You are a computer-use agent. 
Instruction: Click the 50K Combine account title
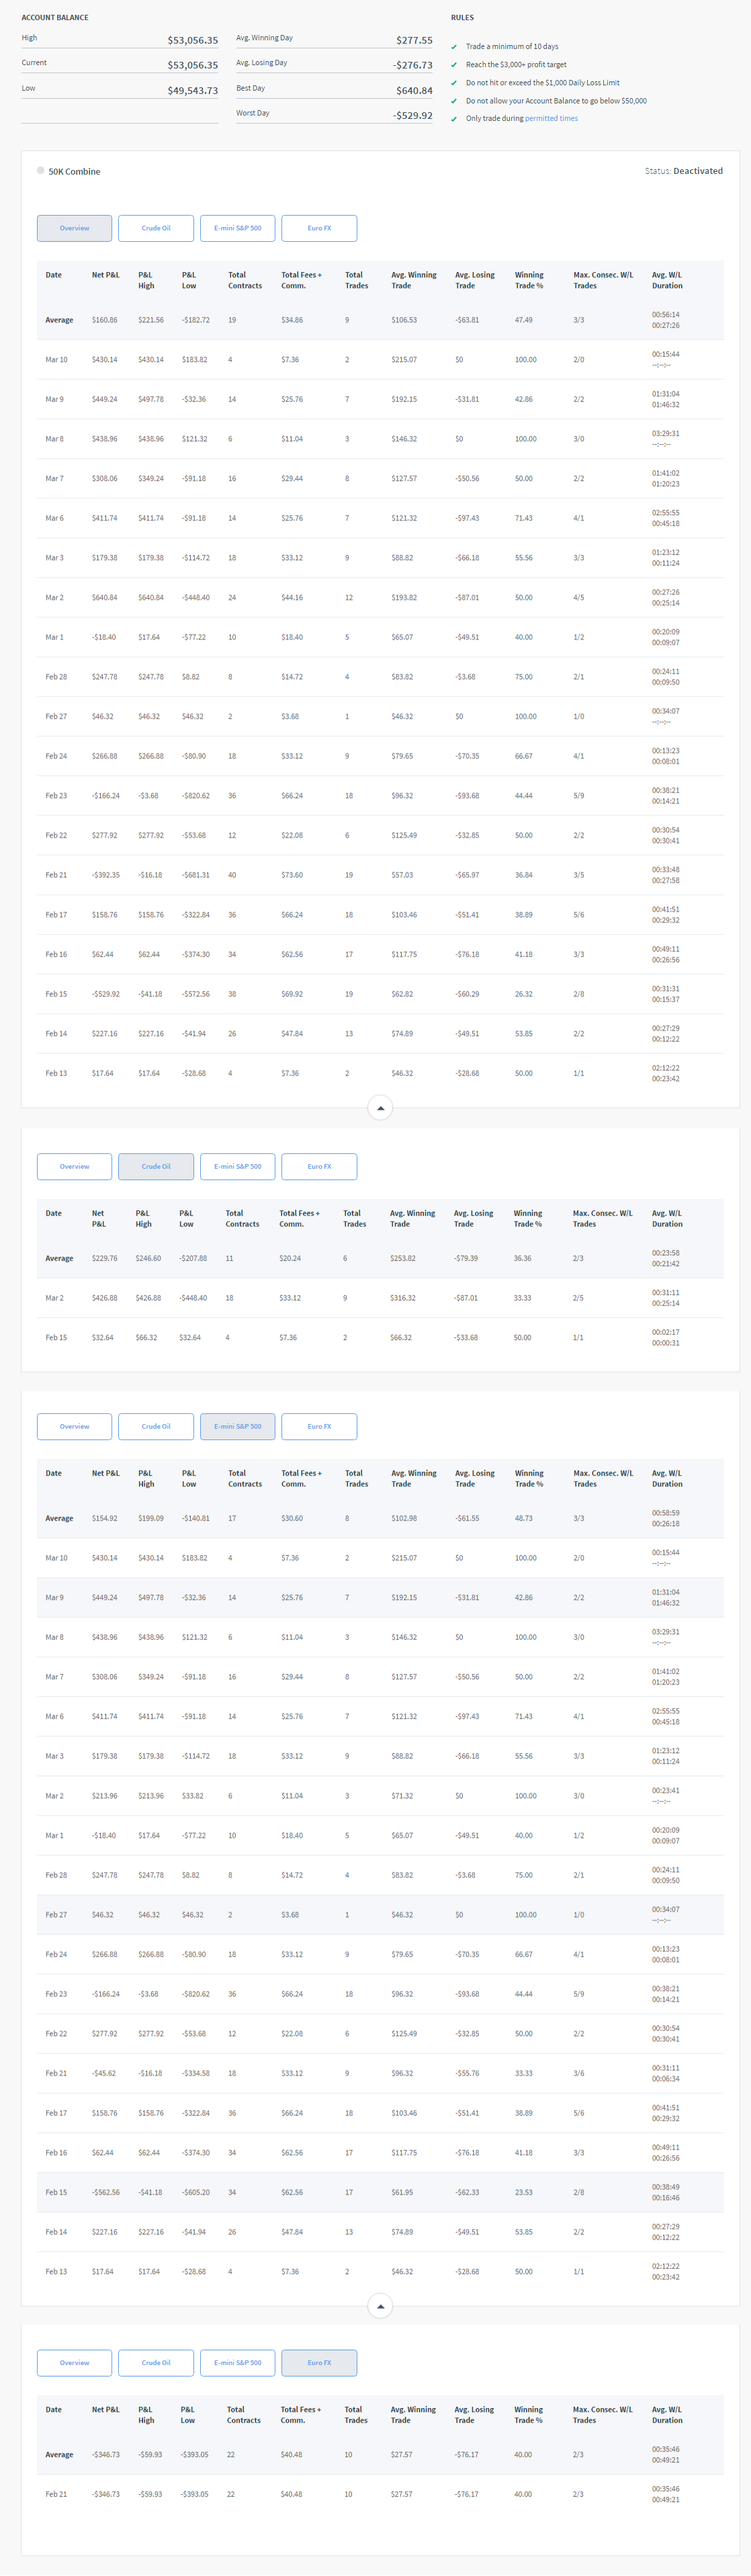coord(74,172)
